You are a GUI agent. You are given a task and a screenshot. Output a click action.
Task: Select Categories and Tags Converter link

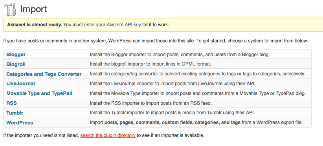(x=44, y=74)
